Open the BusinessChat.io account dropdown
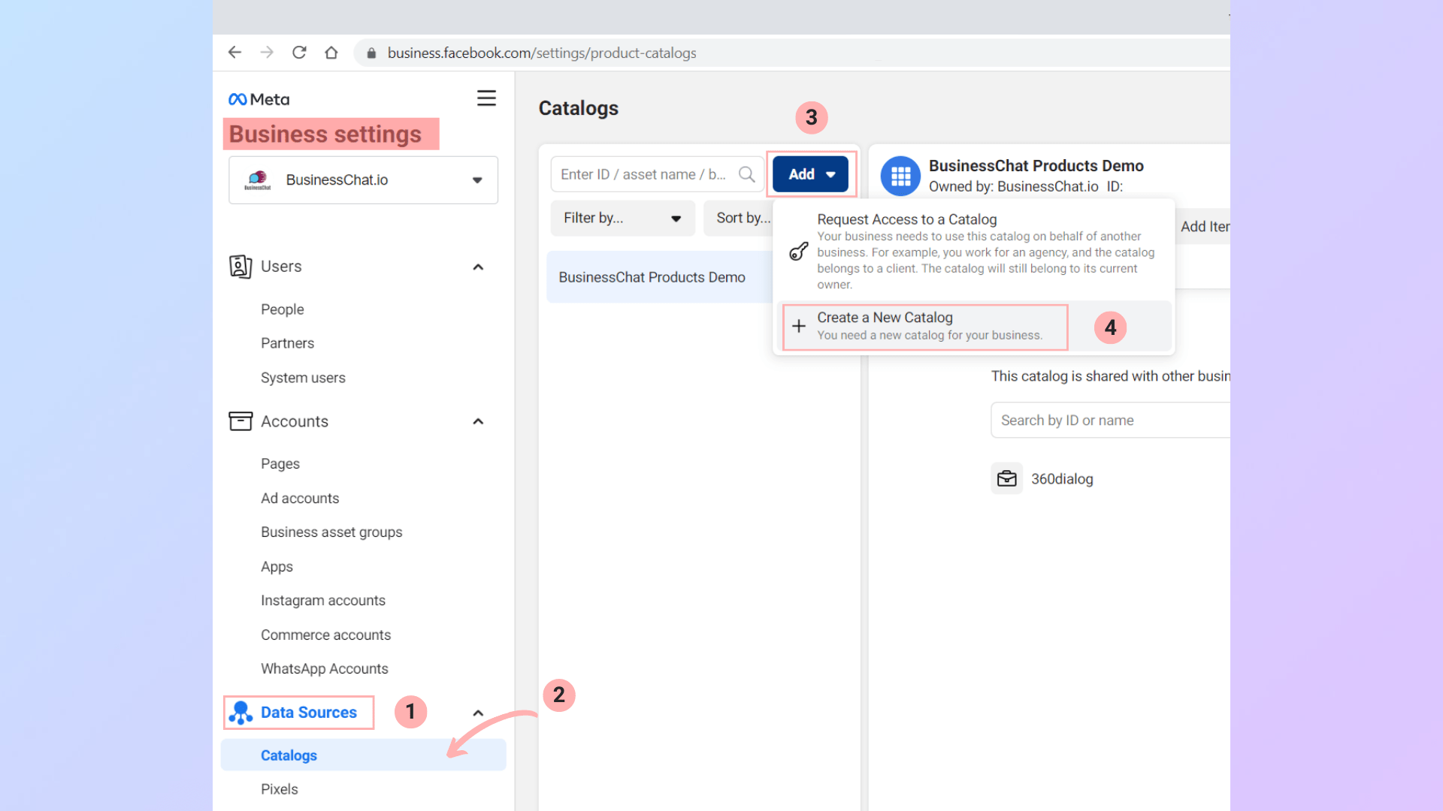Viewport: 1443px width, 811px height. pos(363,180)
